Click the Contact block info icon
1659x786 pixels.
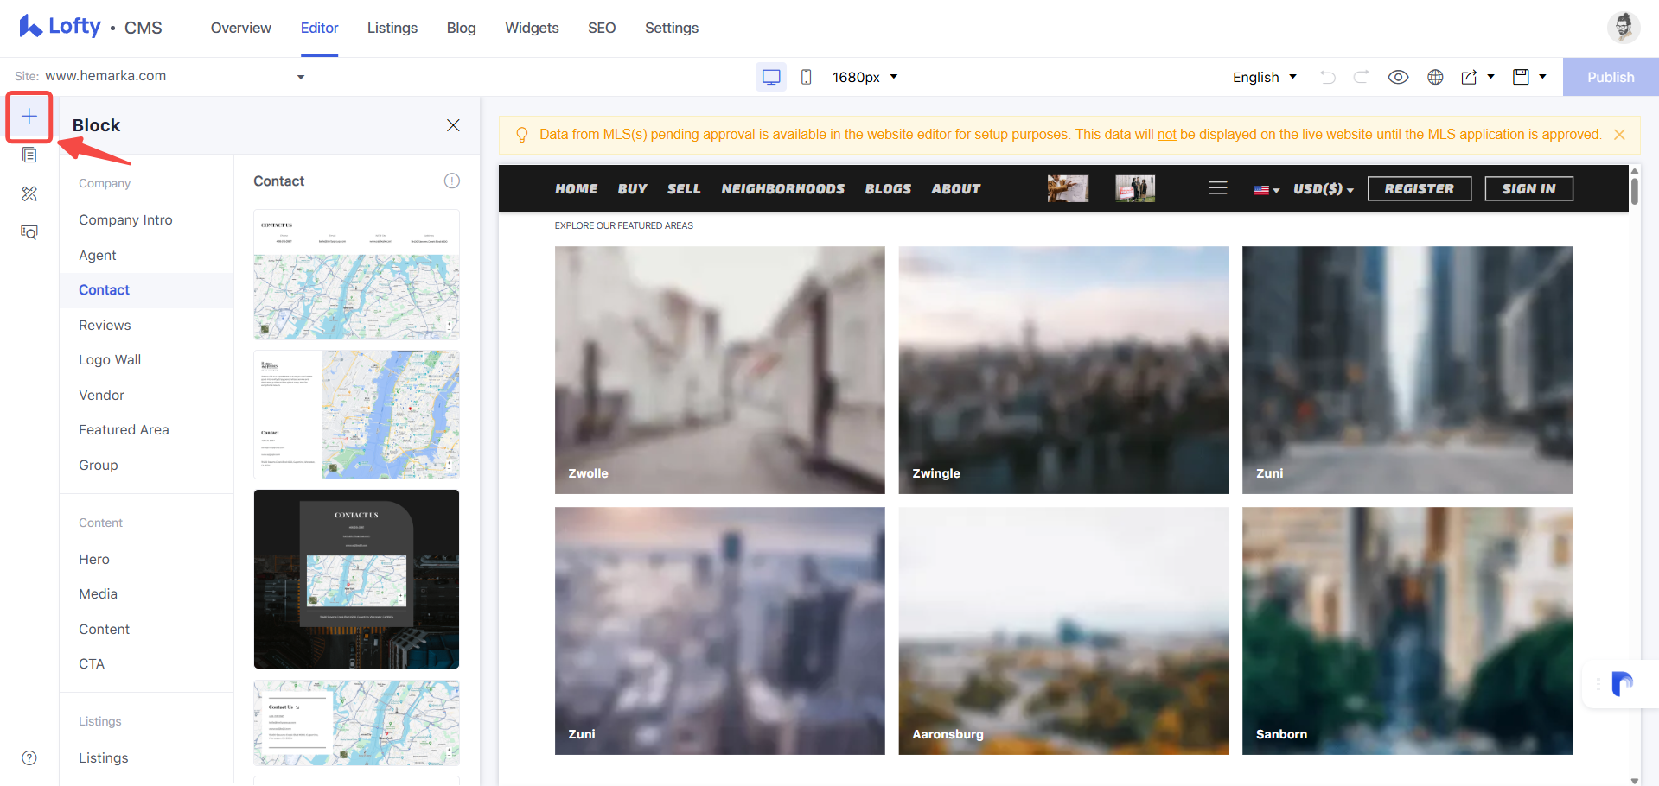tap(452, 181)
